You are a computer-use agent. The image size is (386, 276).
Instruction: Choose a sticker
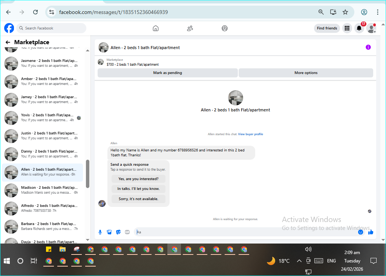point(118,232)
